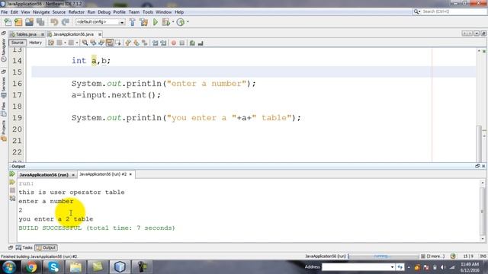Open the Debug menu
The width and height of the screenshot is (488, 274).
pos(104,12)
